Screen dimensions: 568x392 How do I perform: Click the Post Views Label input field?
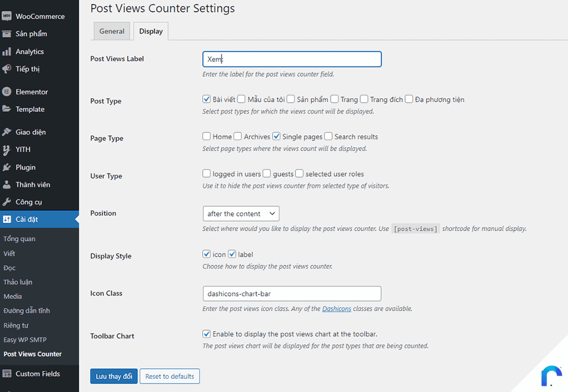[x=292, y=59]
